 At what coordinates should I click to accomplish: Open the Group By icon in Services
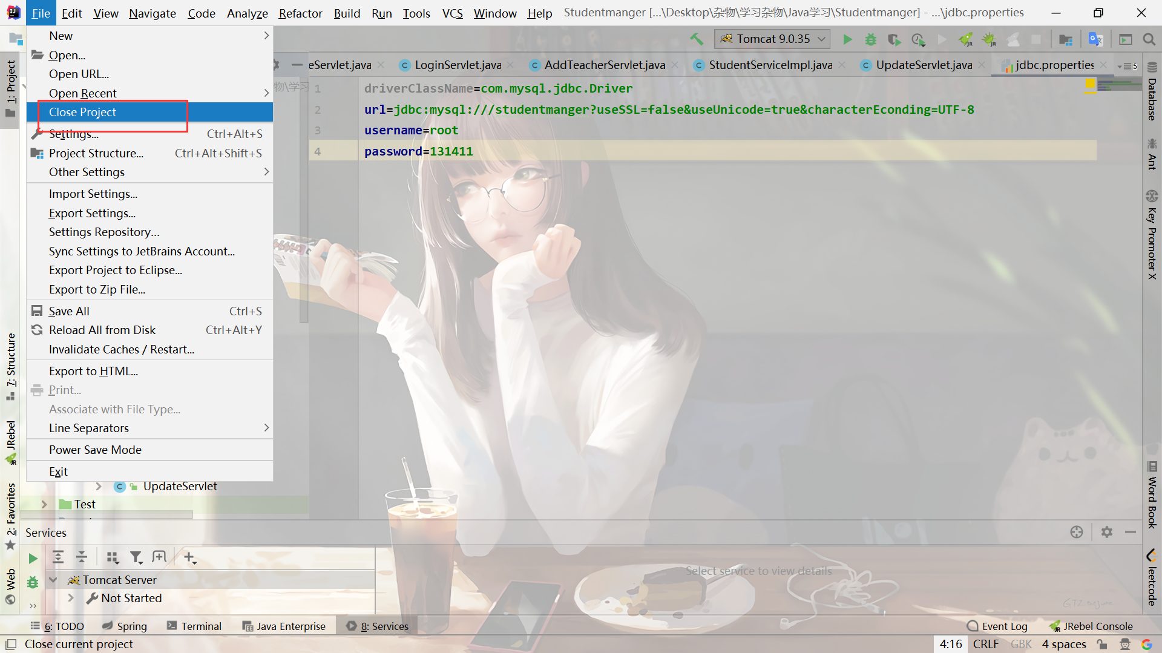(113, 557)
